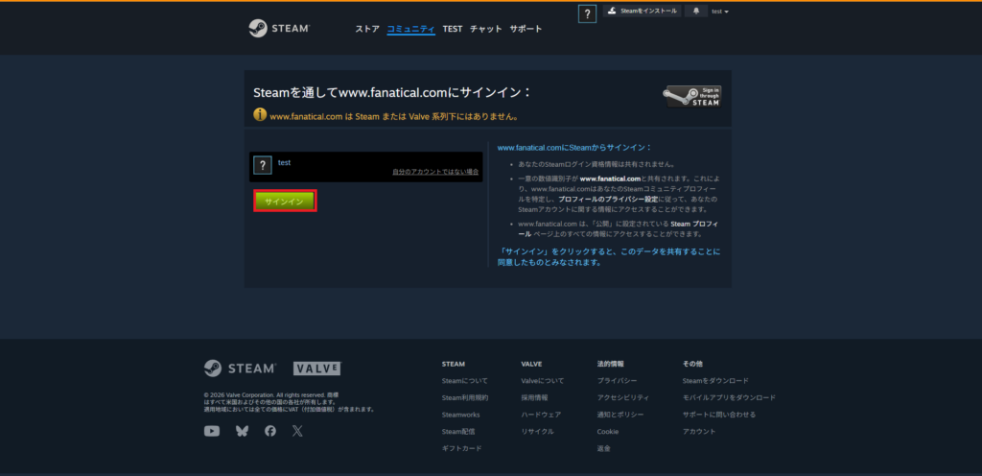Image resolution: width=982 pixels, height=476 pixels.
Task: Open Steamについて footer link
Action: [x=465, y=381]
